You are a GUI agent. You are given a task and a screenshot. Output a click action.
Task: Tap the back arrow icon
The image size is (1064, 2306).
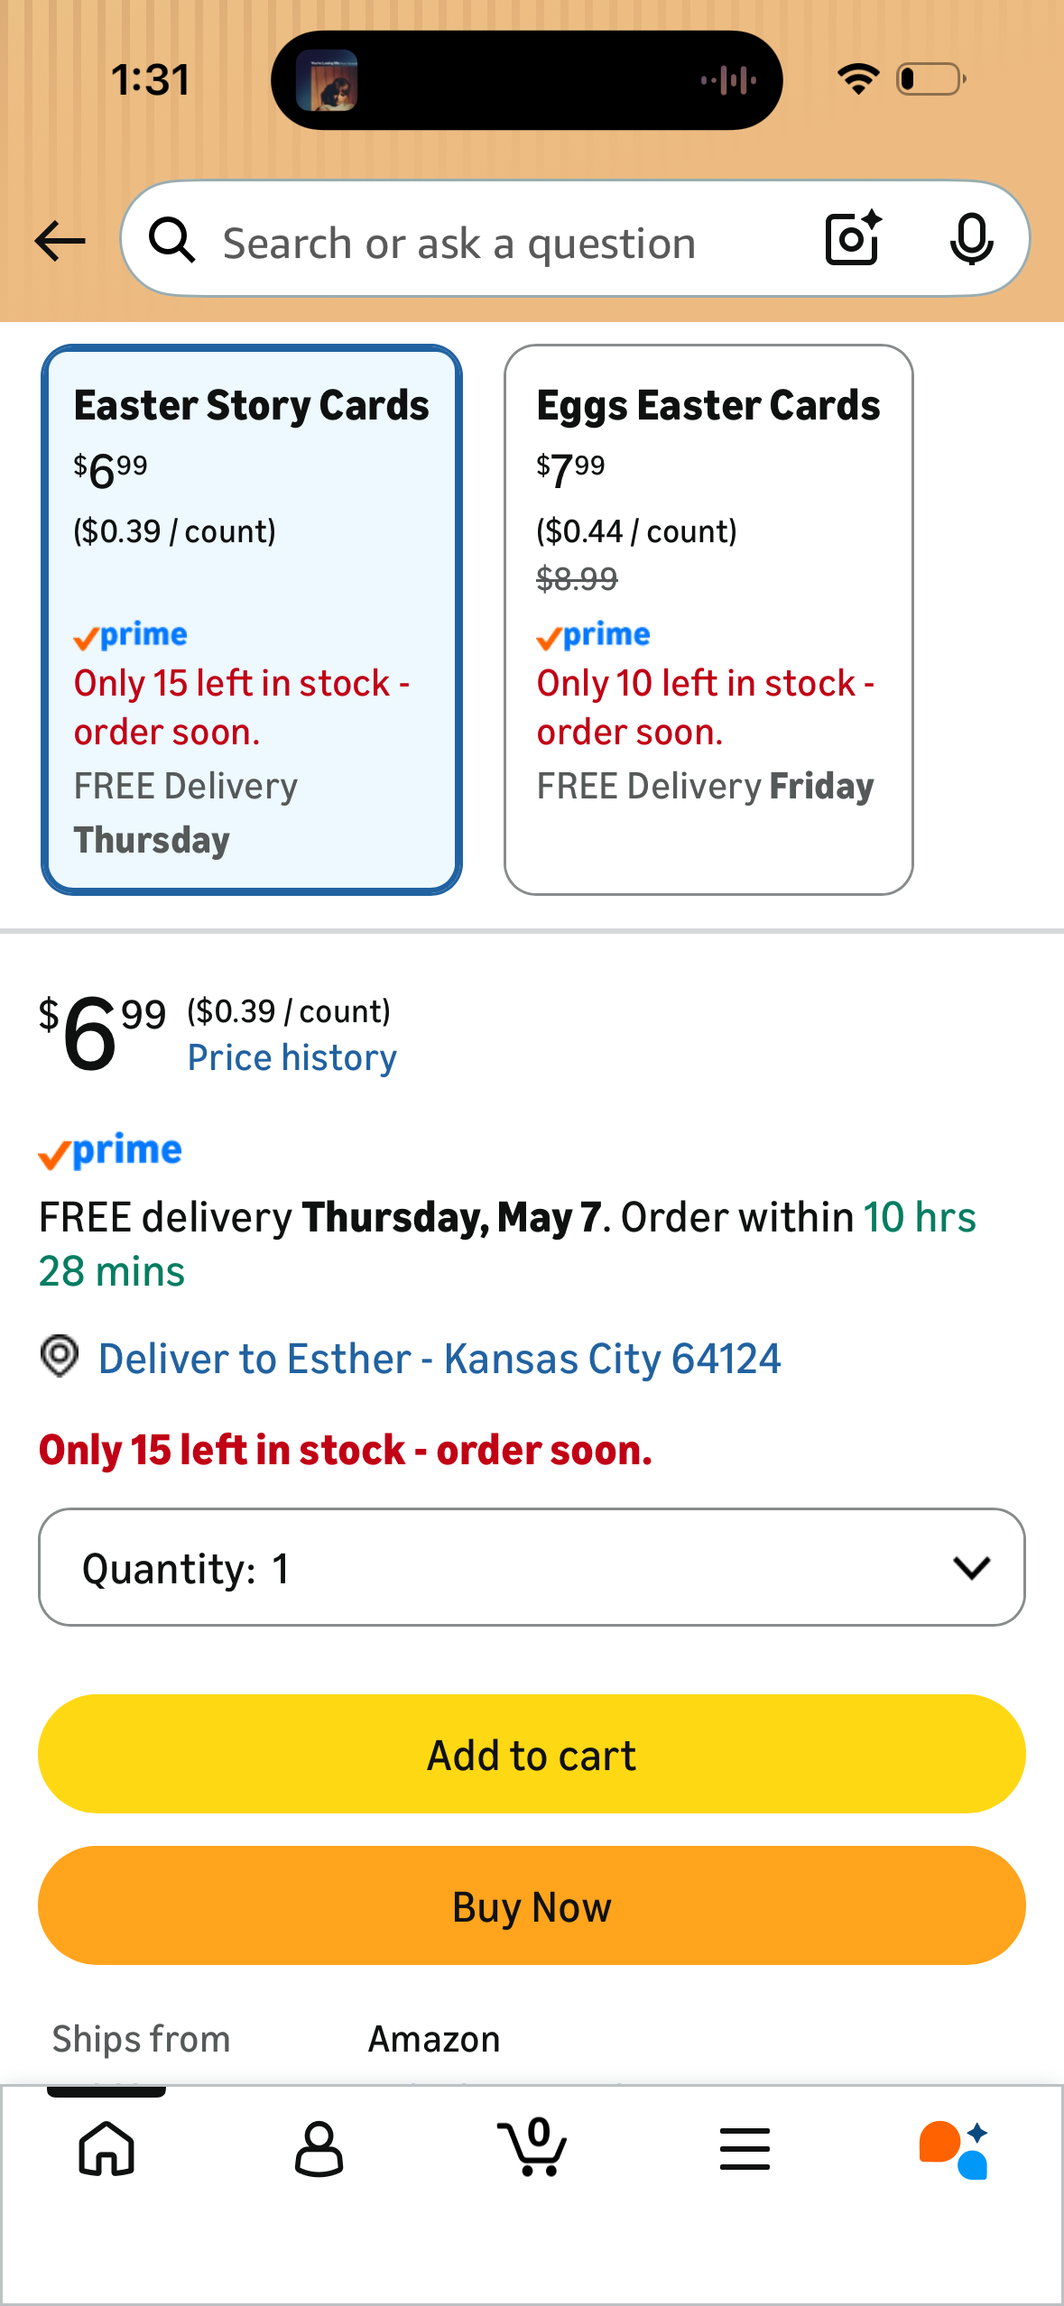[x=60, y=241]
